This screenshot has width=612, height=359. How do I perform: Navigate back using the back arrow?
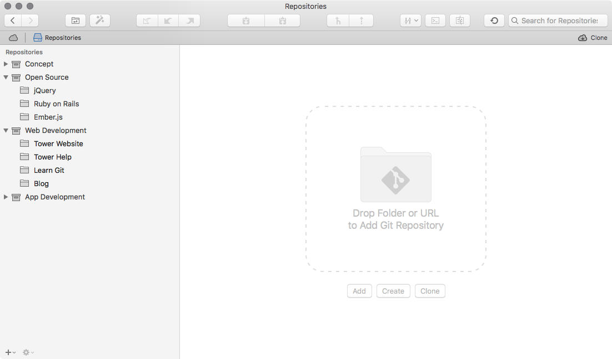click(x=12, y=20)
